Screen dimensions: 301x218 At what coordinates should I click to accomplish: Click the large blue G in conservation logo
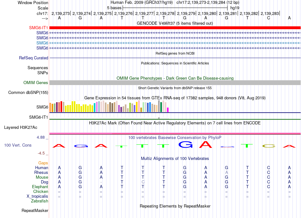coord(185,145)
